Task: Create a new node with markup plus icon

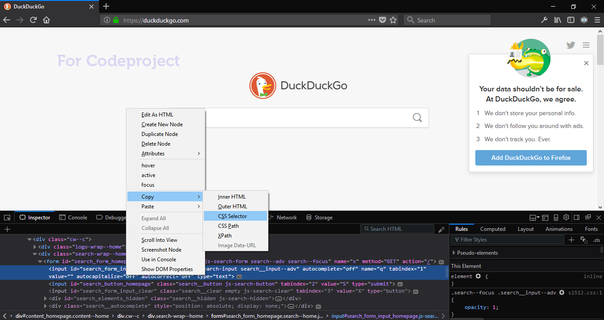Action: click(7, 229)
